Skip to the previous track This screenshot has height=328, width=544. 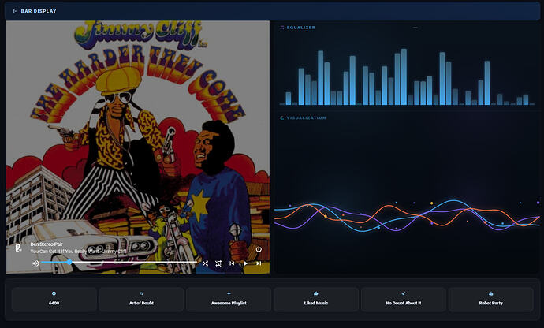(232, 263)
